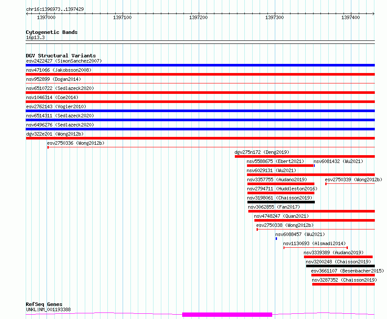Click the 1397200 ruler position label
Viewport: 387px width, 319px height.
click(x=198, y=17)
